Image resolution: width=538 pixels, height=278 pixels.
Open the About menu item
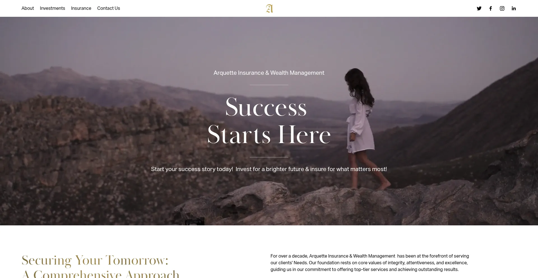pos(28,8)
